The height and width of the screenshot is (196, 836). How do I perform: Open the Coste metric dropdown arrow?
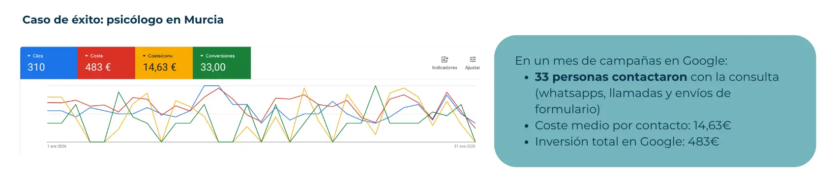point(87,56)
